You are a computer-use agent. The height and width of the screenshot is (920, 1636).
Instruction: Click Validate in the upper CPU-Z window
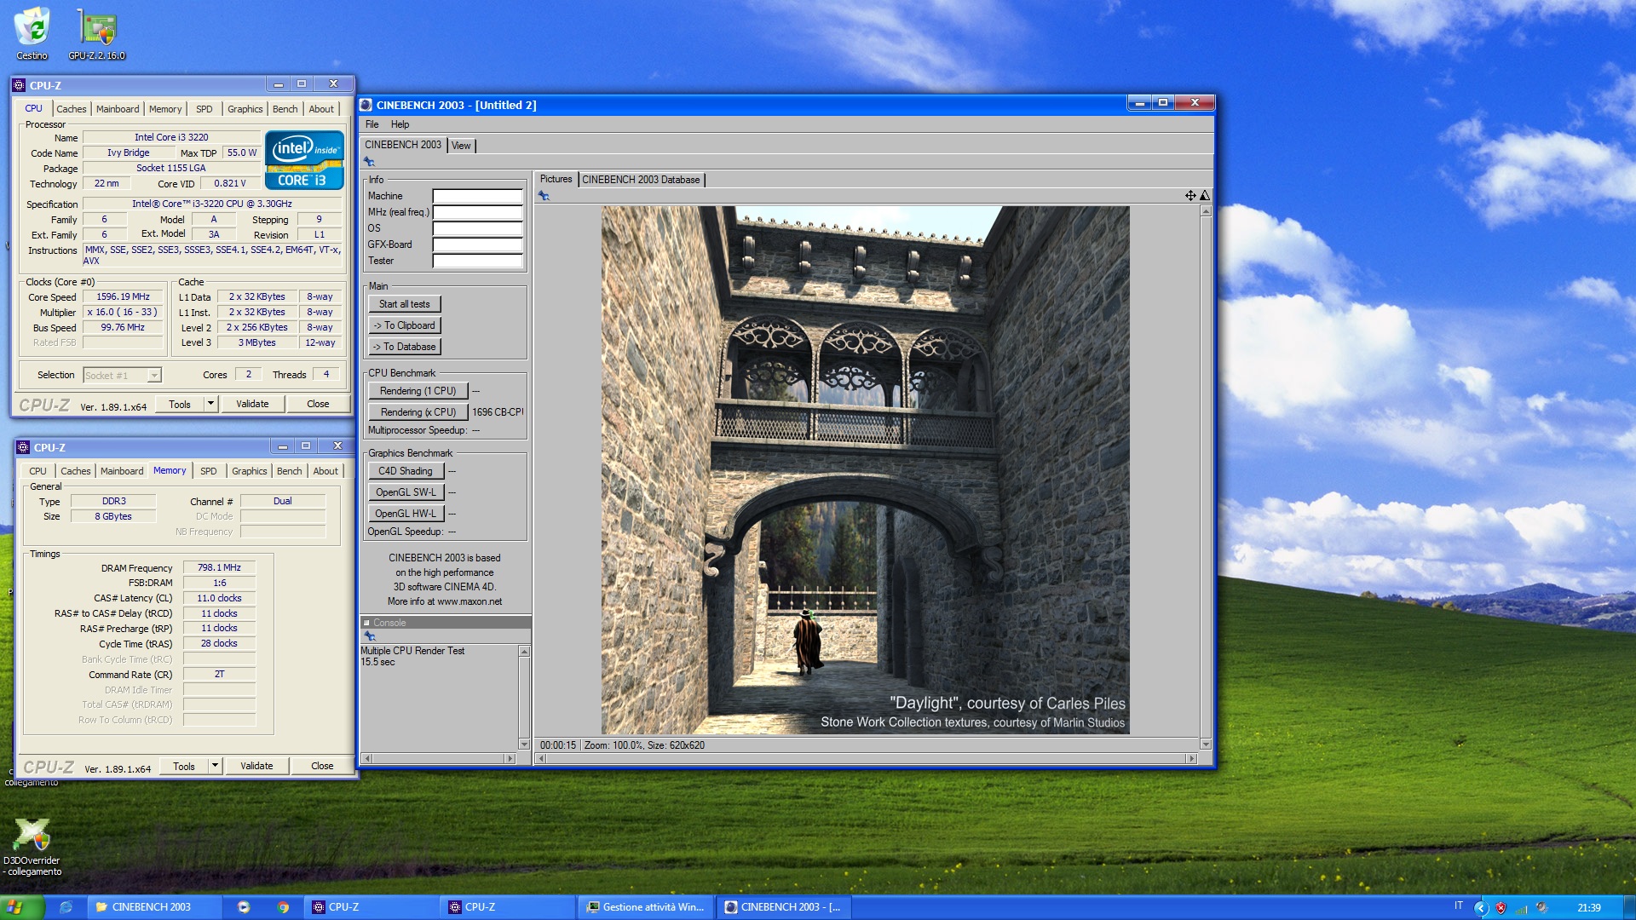click(252, 404)
